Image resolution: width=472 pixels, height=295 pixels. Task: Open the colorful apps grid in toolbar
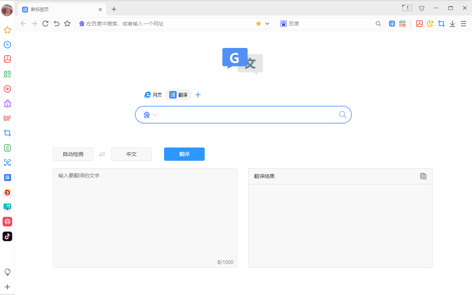[402, 24]
